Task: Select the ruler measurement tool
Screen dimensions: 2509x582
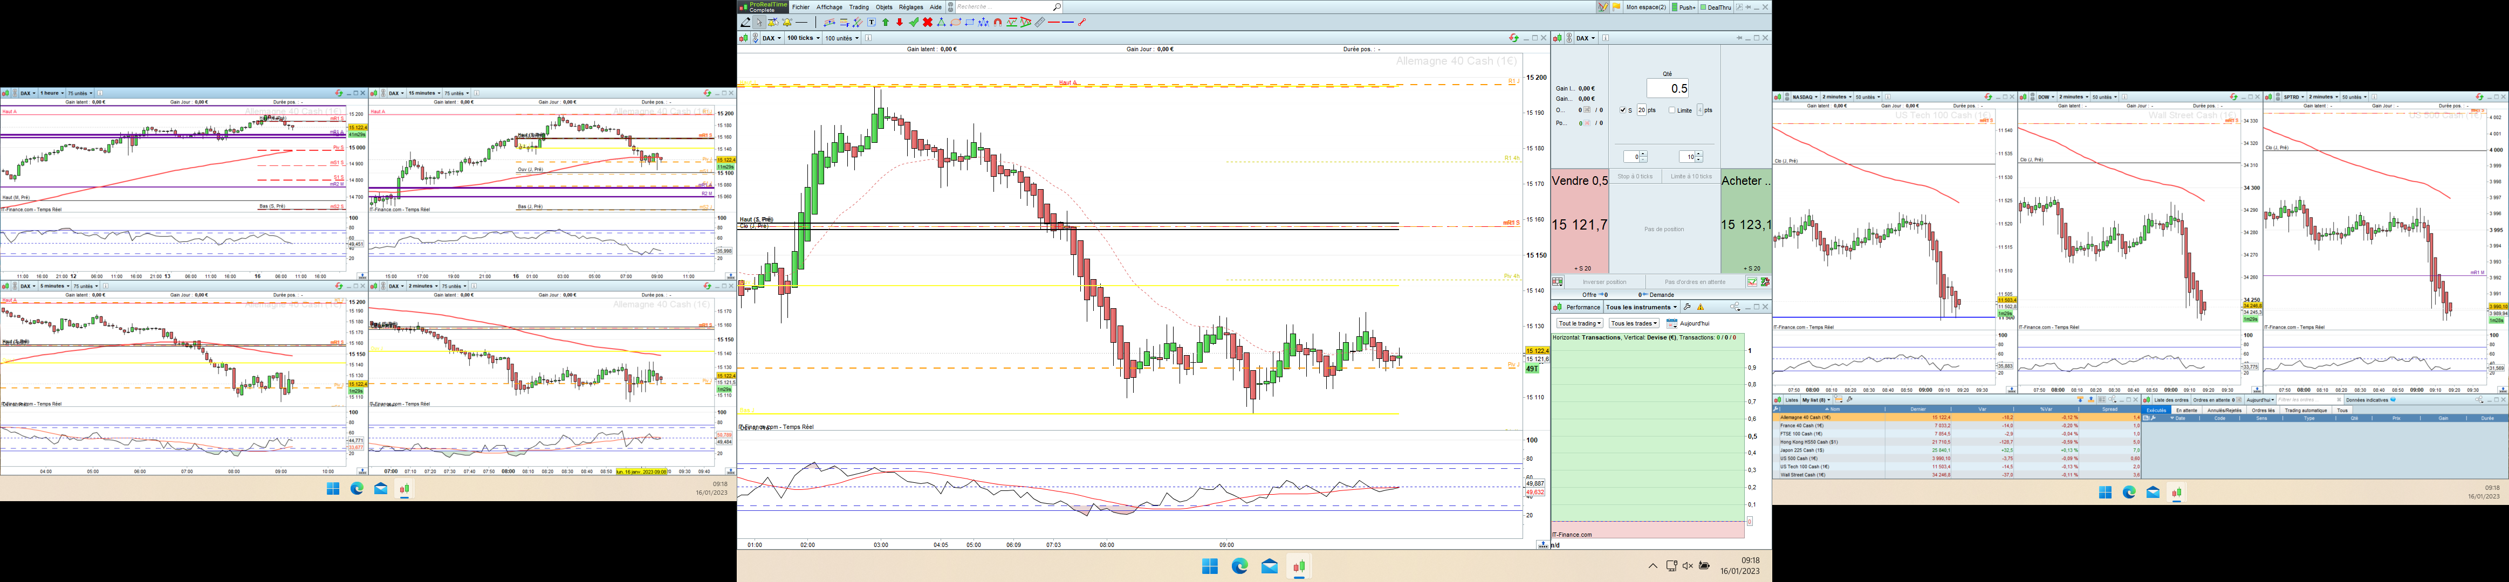Action: [x=1040, y=23]
